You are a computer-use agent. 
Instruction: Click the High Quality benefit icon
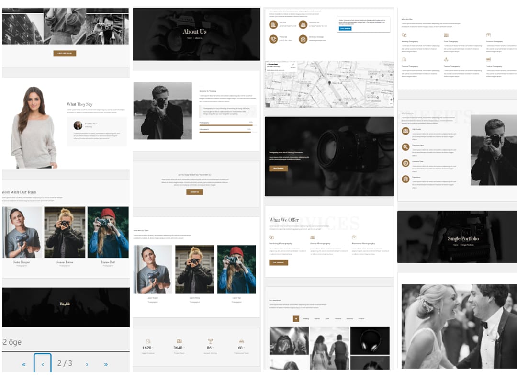405,131
